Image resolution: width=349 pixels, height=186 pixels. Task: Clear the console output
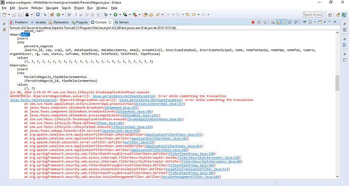(x=273, y=22)
